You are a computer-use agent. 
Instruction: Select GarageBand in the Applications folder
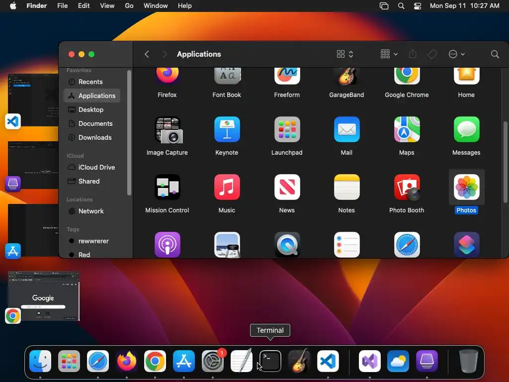click(x=346, y=76)
